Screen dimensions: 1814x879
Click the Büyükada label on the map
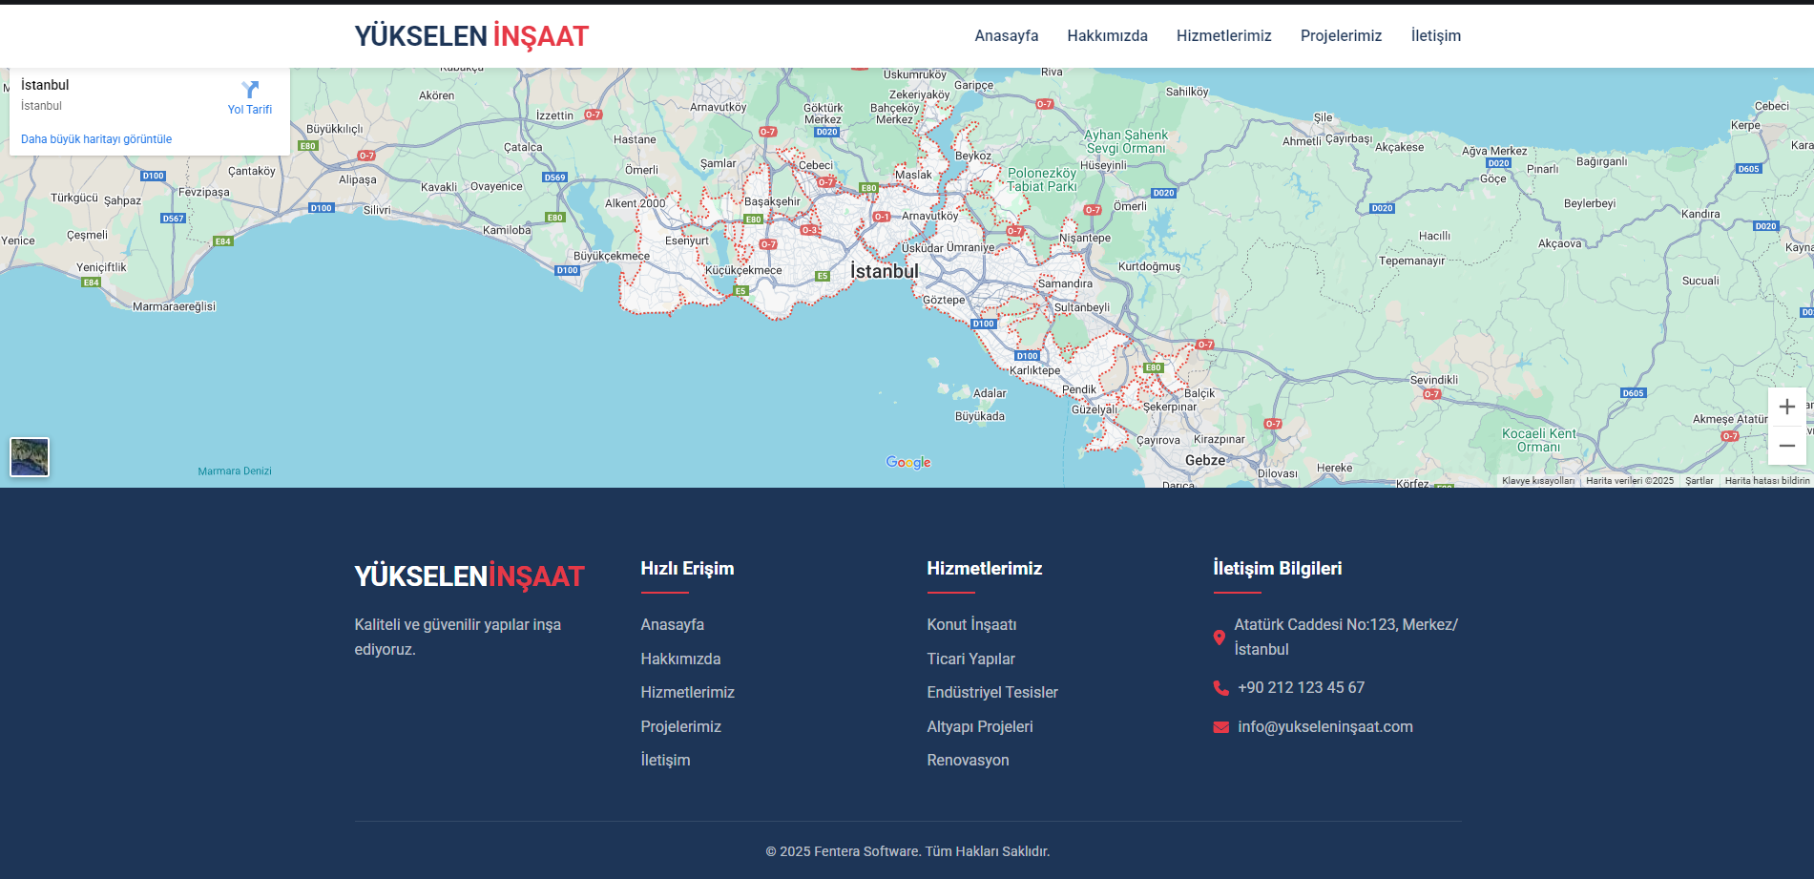(980, 416)
